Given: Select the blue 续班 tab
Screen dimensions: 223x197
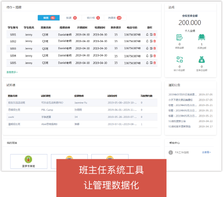Looking at the screenshot, I should (x=49, y=18).
